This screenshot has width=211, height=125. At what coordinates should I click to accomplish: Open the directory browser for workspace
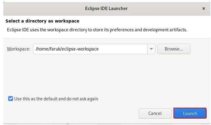coord(174,49)
